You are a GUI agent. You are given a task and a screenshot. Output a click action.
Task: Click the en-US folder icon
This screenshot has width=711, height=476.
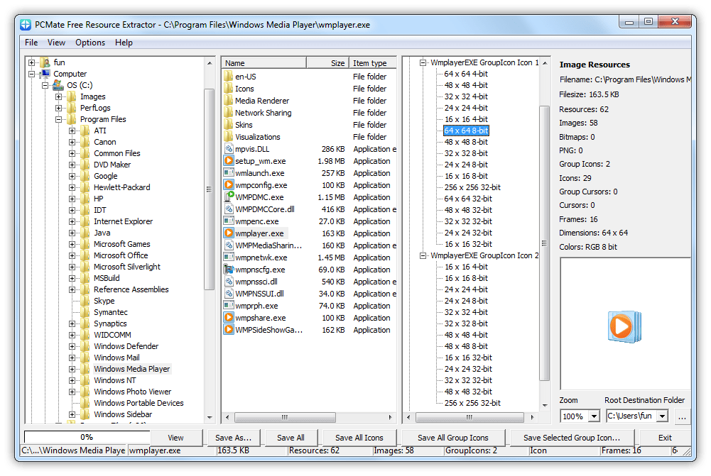click(x=229, y=76)
